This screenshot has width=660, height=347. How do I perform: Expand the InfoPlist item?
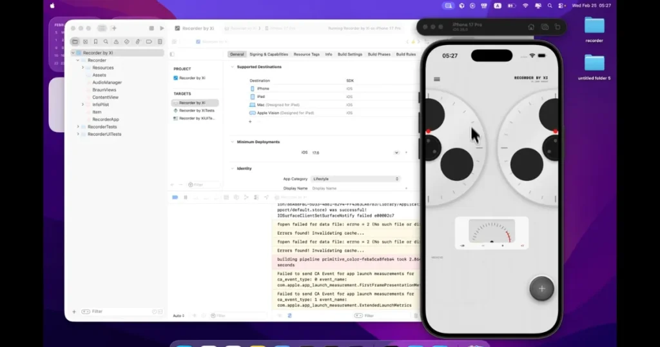pyautogui.click(x=82, y=104)
